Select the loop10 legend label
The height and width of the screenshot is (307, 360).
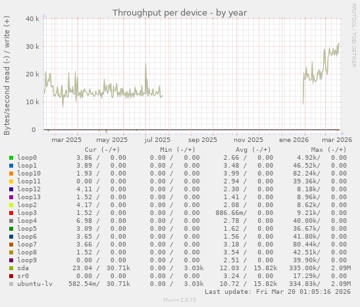click(x=29, y=174)
